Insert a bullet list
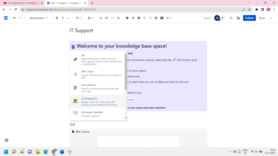Image resolution: width=278 pixels, height=156 pixels. (x=101, y=18)
